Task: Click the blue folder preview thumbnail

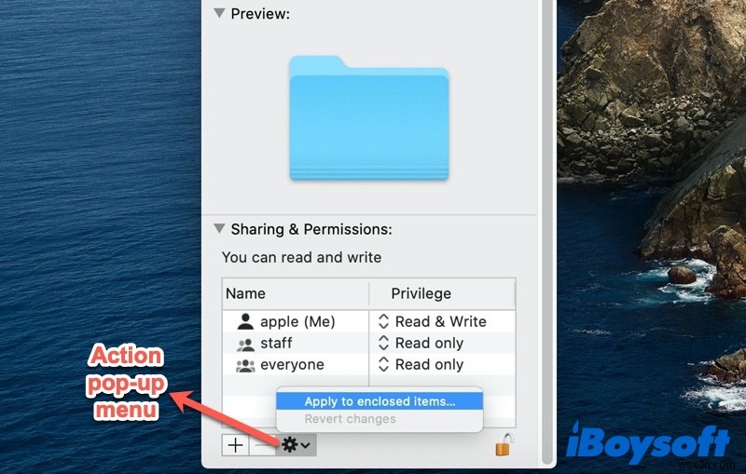Action: [x=368, y=118]
